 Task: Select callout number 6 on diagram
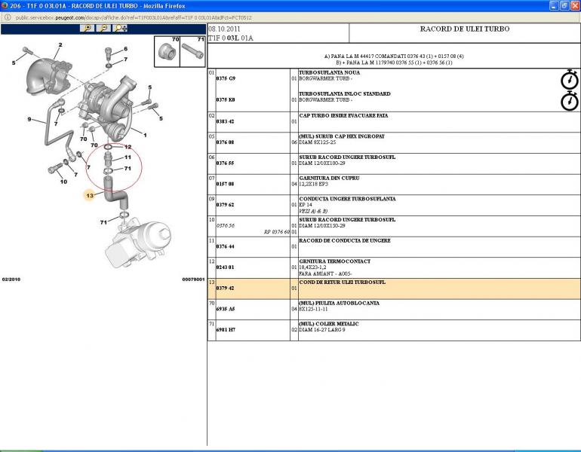[x=125, y=49]
